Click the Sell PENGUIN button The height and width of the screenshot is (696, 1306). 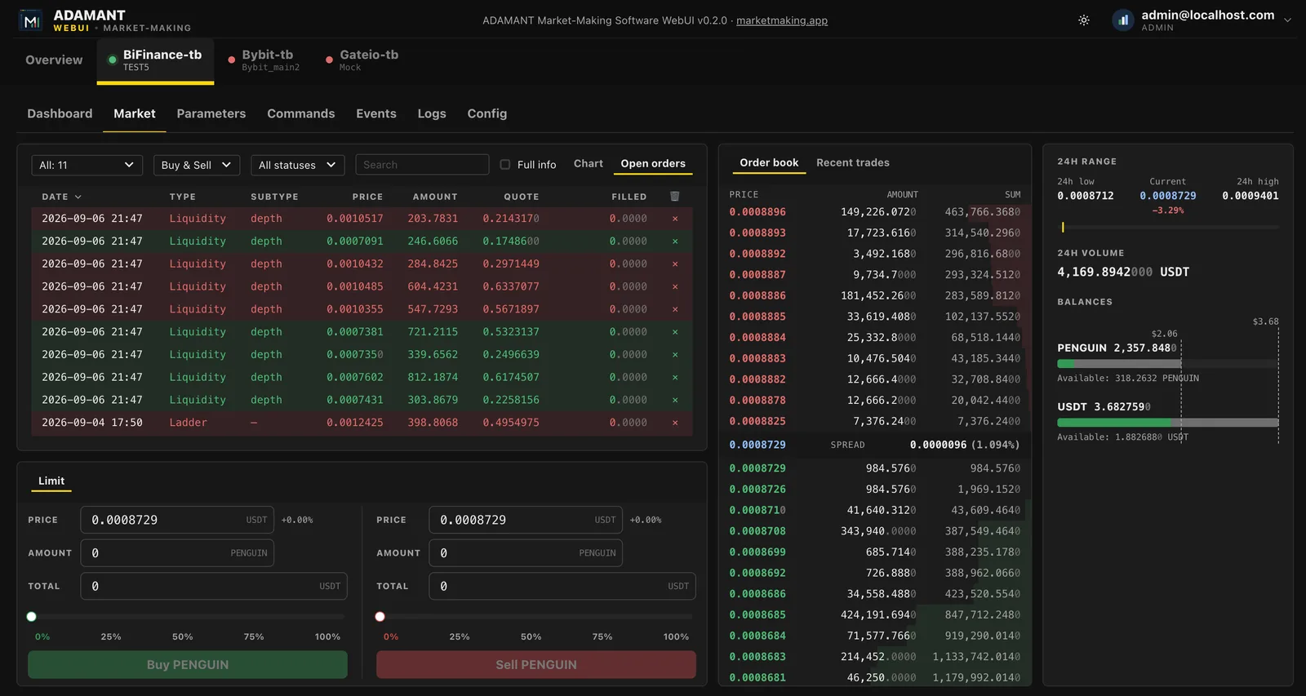[x=536, y=665]
